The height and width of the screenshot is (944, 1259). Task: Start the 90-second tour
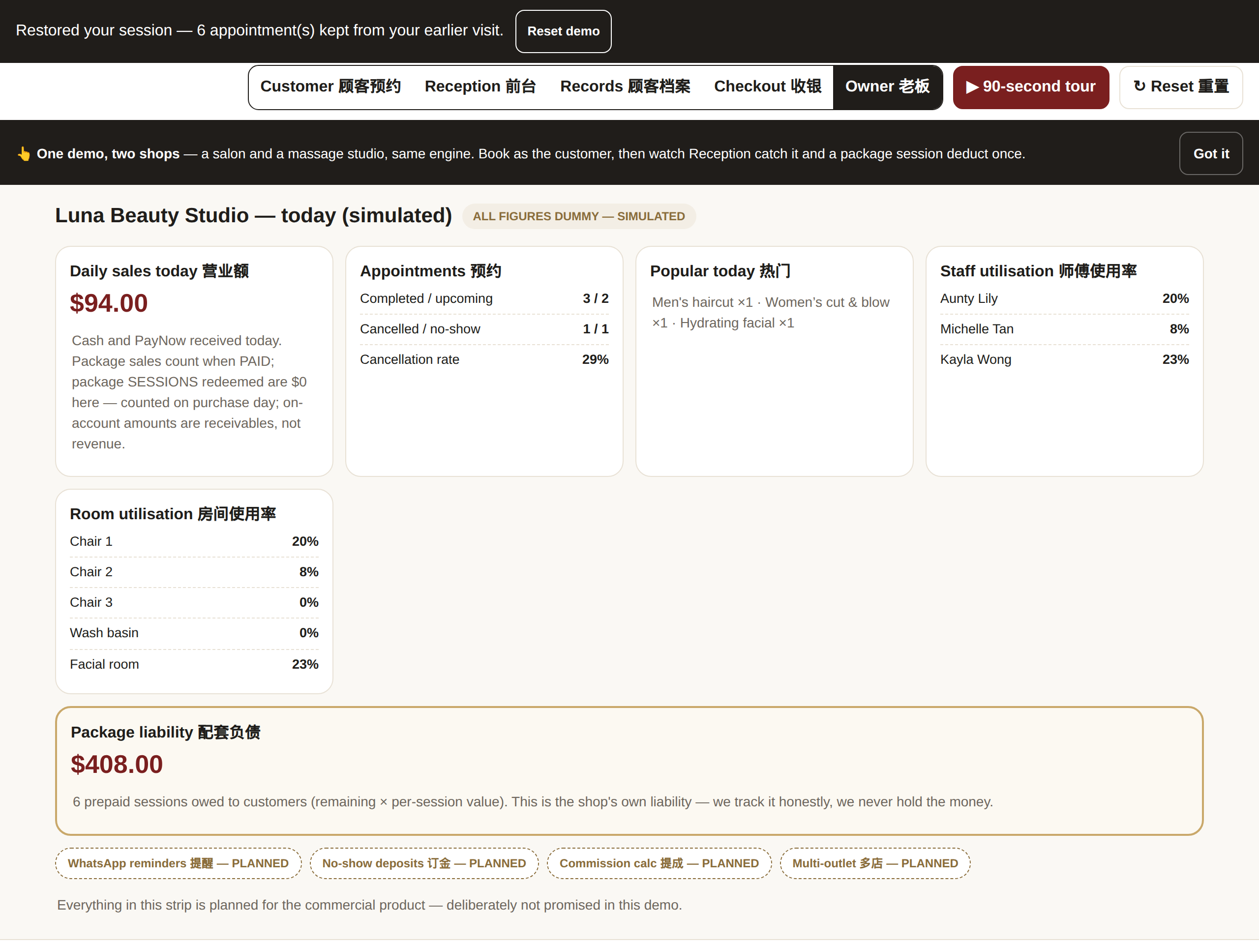[x=1031, y=87]
